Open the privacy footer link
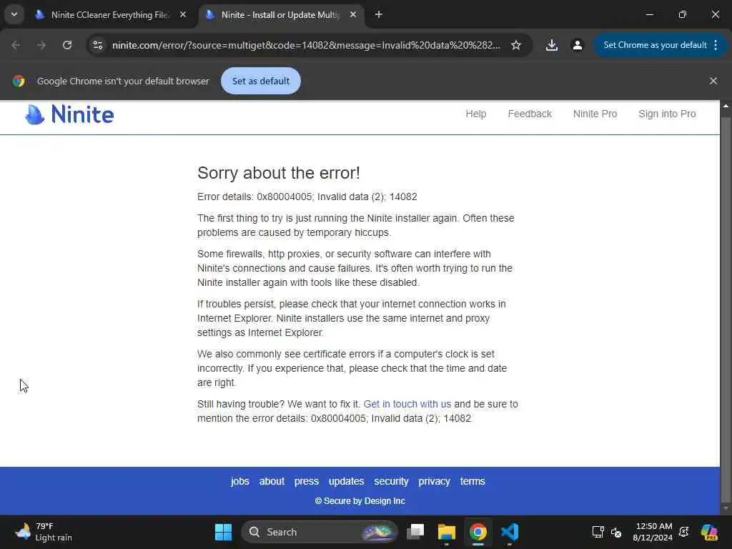Screen dimensions: 732x549 click(x=434, y=481)
